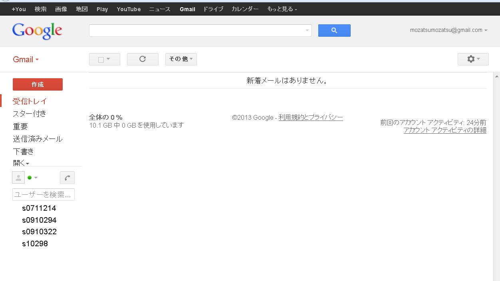
Task: Click the chat profile avatar picture
Action: click(18, 178)
